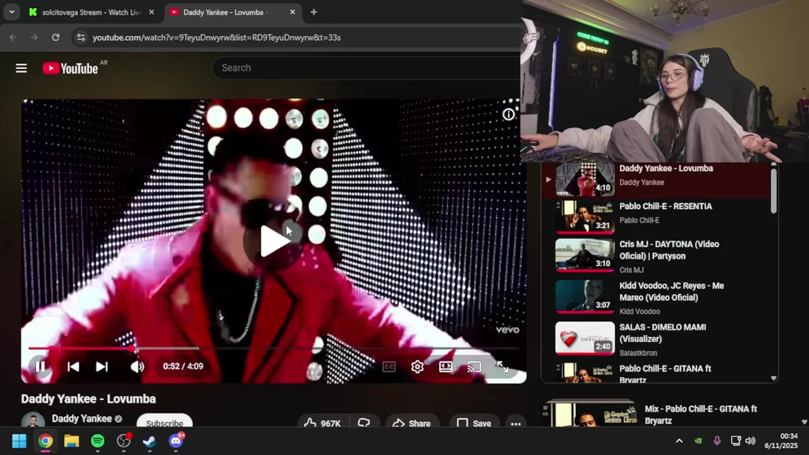Subscribe to Daddy Yankee channel

tap(164, 423)
